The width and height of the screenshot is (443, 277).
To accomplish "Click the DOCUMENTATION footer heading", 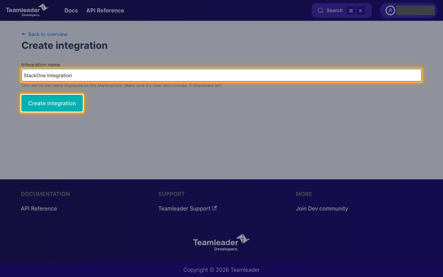I will pos(45,194).
